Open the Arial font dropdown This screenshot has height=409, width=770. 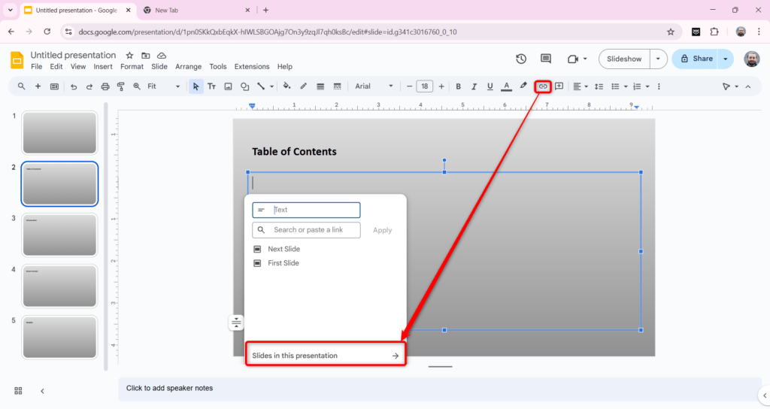click(x=374, y=86)
